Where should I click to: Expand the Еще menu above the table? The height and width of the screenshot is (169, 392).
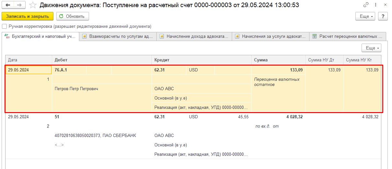[x=371, y=48]
